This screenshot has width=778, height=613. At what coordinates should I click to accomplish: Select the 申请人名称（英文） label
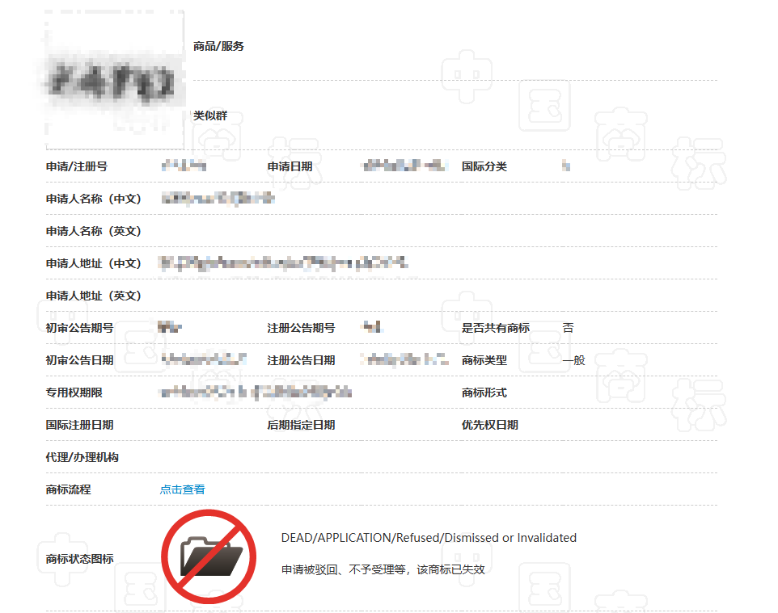coord(94,231)
